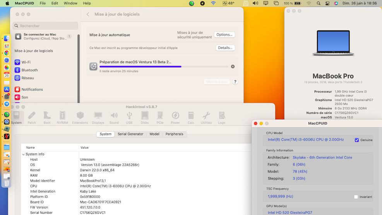Open the Apple menu
The width and height of the screenshot is (382, 215).
point(7,3)
